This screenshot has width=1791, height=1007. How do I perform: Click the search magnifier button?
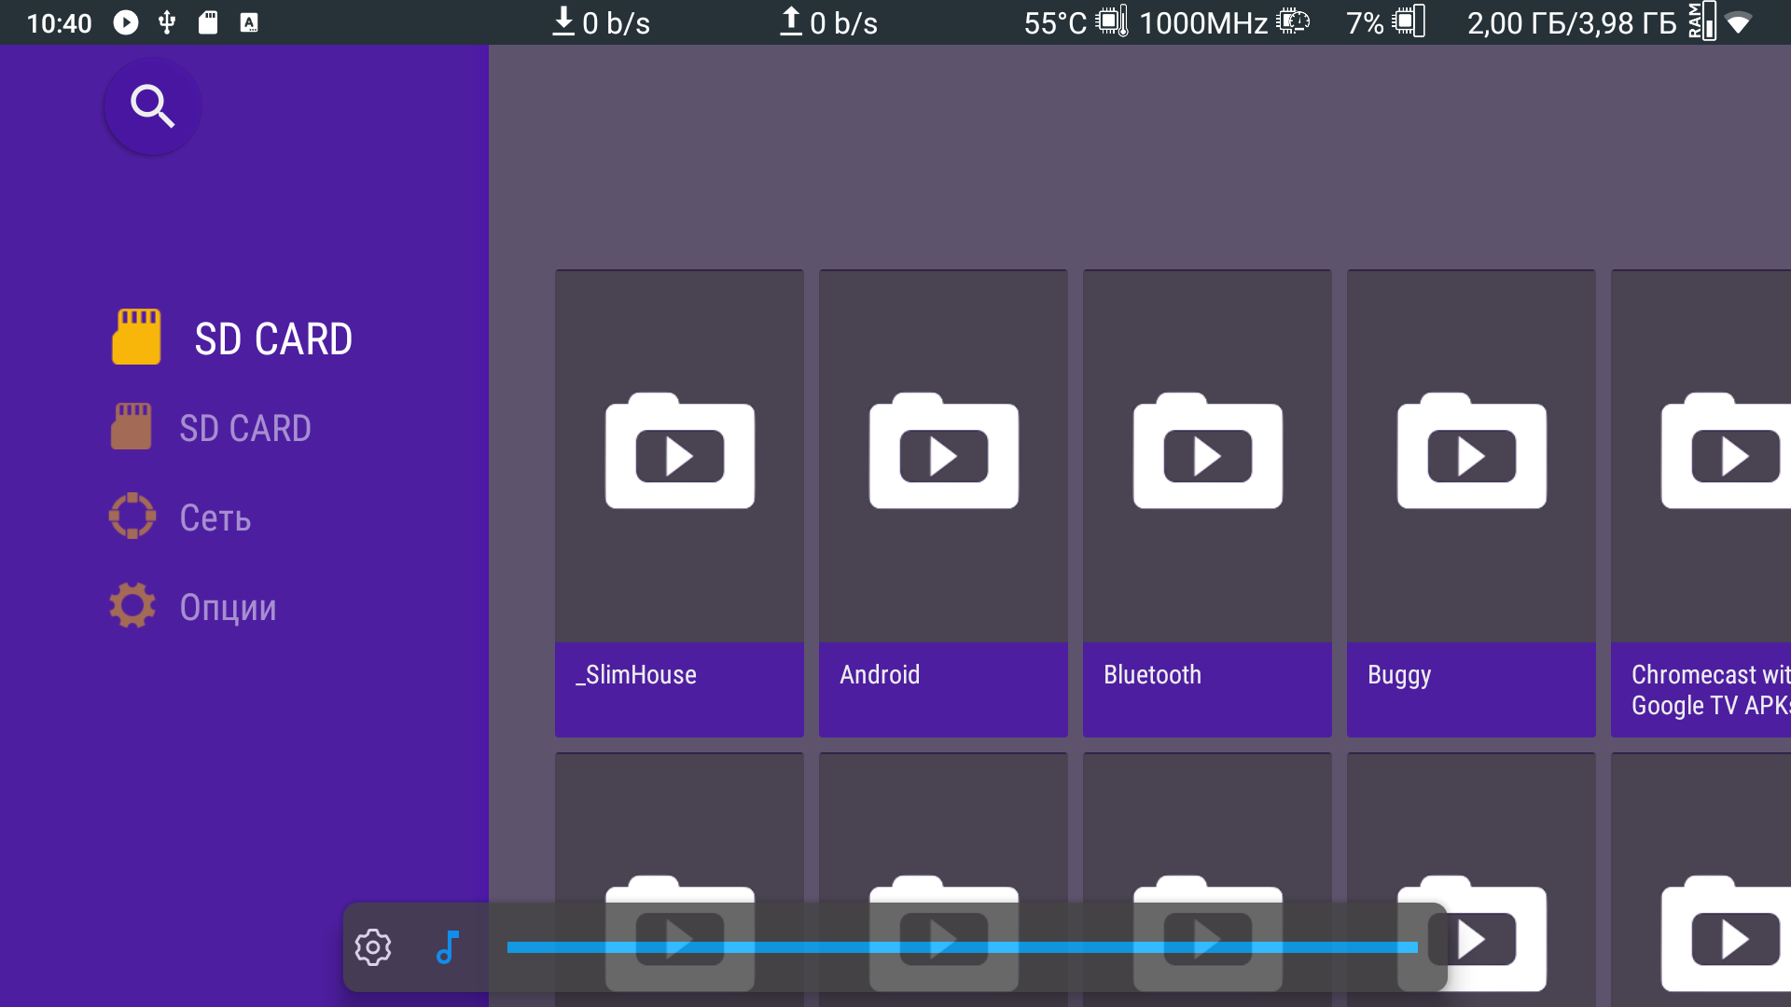pos(152,106)
